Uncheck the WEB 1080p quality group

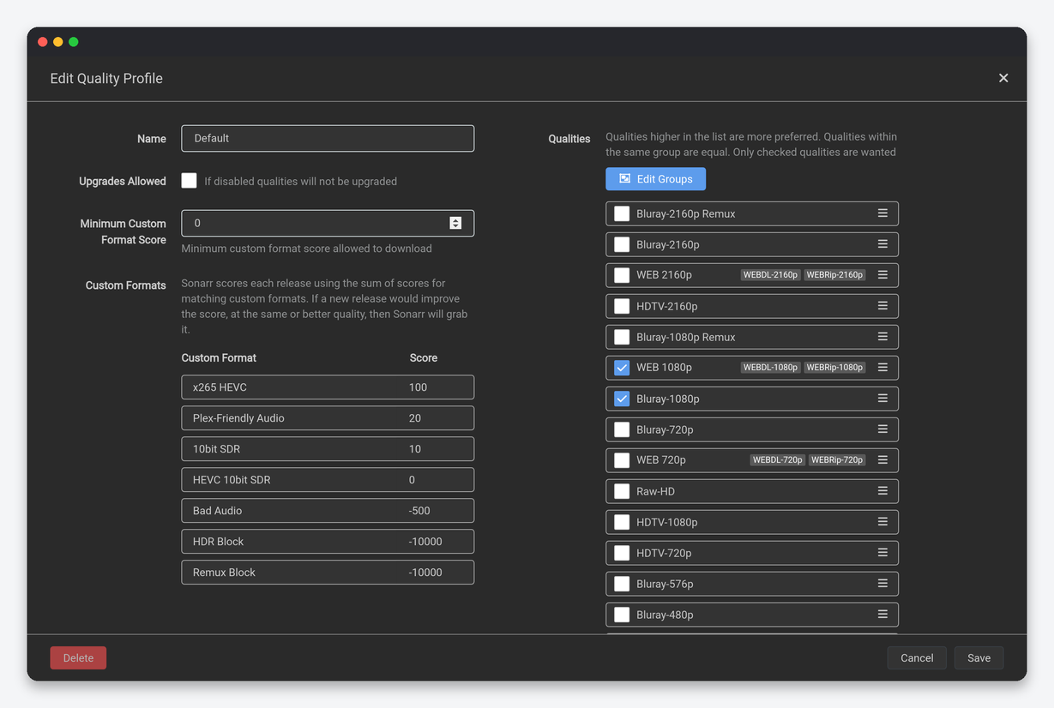click(x=622, y=368)
